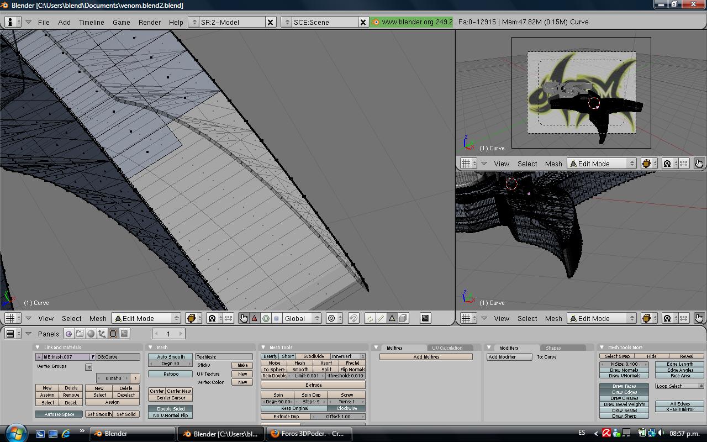Select the Logic context icon in Panels
Screen dimensions: 707x442
[x=68, y=334]
